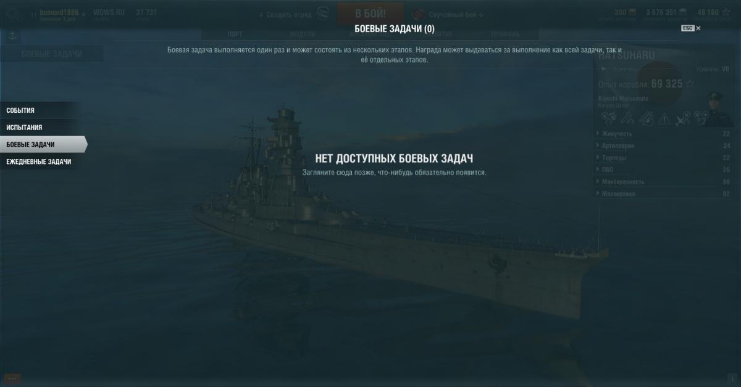Close the battle tasks overlay with the ESC X

(691, 28)
